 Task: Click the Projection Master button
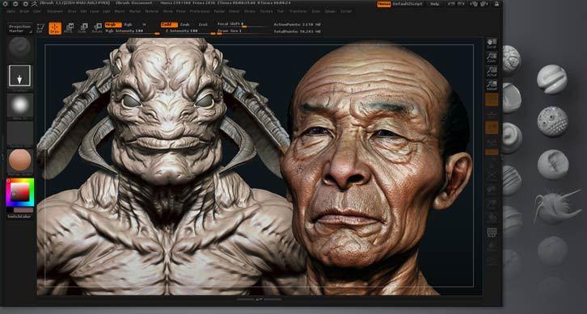[x=20, y=28]
